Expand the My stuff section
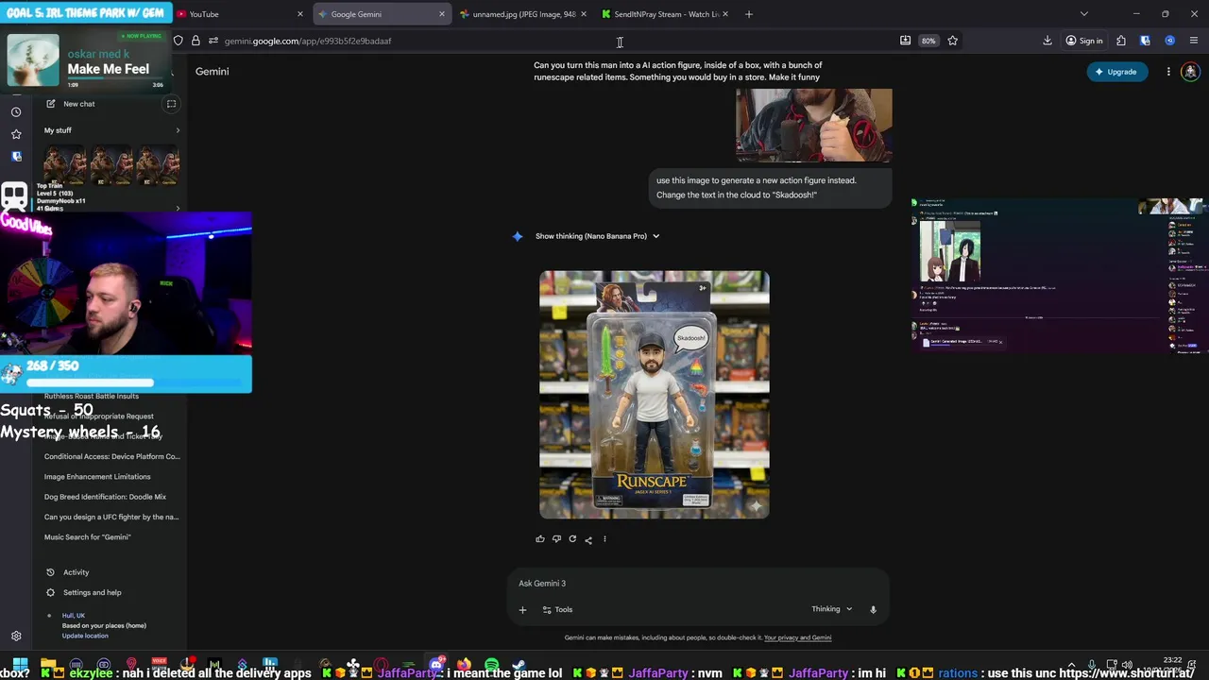1209x680 pixels. 177,130
